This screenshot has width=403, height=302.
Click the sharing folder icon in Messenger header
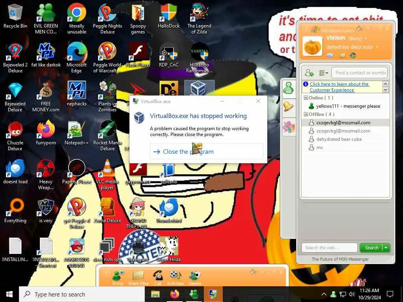342,55
